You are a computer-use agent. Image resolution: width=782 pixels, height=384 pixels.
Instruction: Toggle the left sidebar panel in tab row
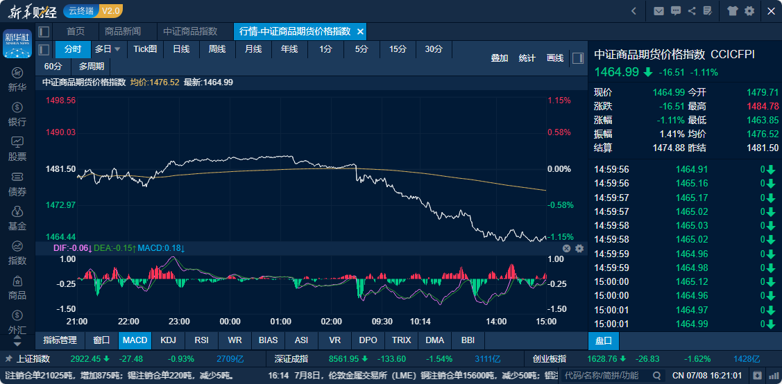click(44, 32)
